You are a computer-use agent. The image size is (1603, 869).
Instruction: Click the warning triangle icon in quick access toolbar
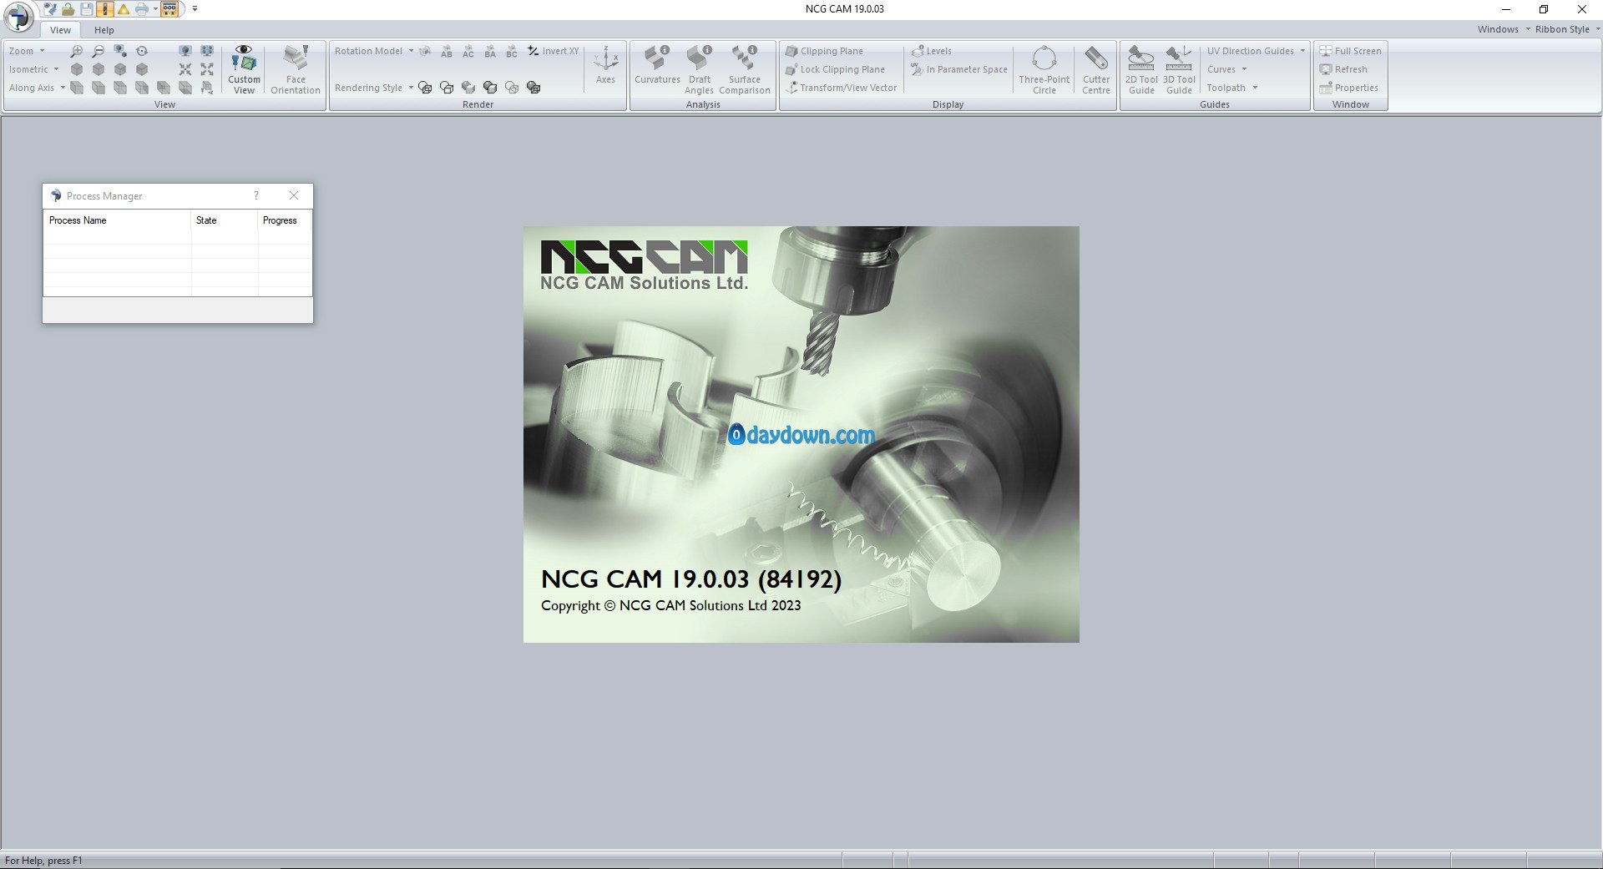point(124,9)
